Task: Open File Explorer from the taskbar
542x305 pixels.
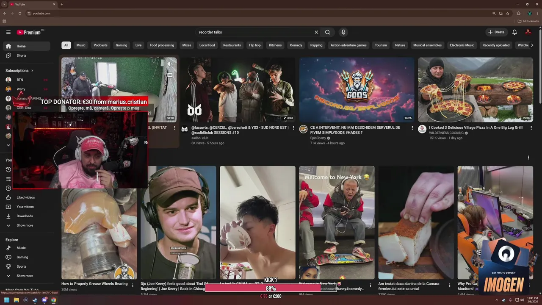Action: [x=16, y=300]
